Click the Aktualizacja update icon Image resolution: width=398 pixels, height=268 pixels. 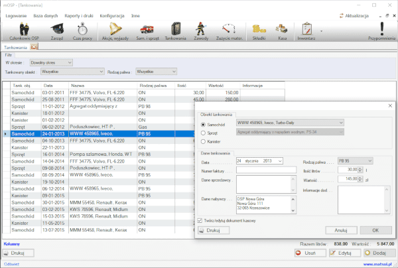pyautogui.click(x=342, y=16)
